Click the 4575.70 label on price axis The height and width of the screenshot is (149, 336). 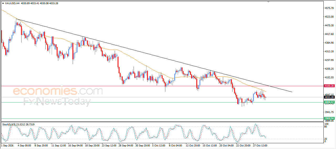point(329,8)
